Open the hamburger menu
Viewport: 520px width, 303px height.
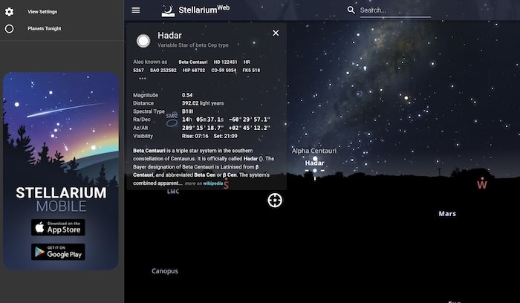coord(136,10)
